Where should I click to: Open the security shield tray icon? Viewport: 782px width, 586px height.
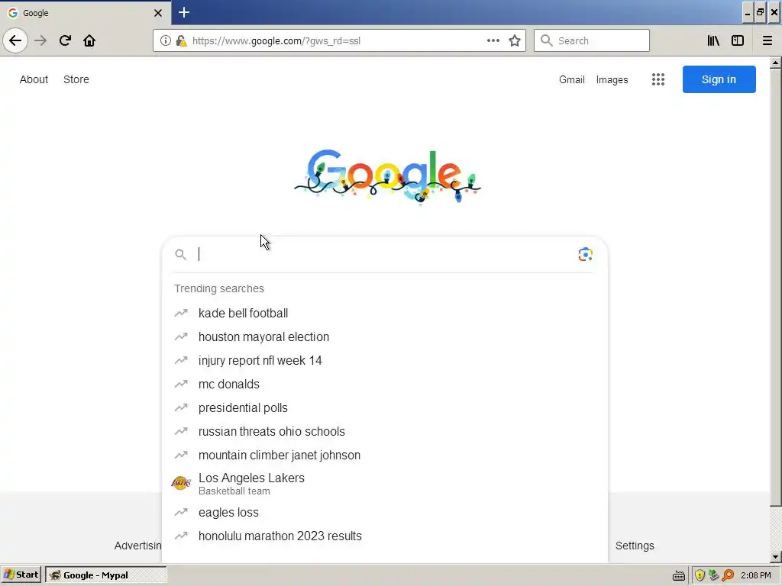[x=700, y=575]
